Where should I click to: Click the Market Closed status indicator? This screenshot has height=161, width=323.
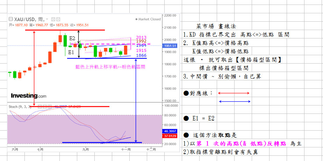point(148,19)
